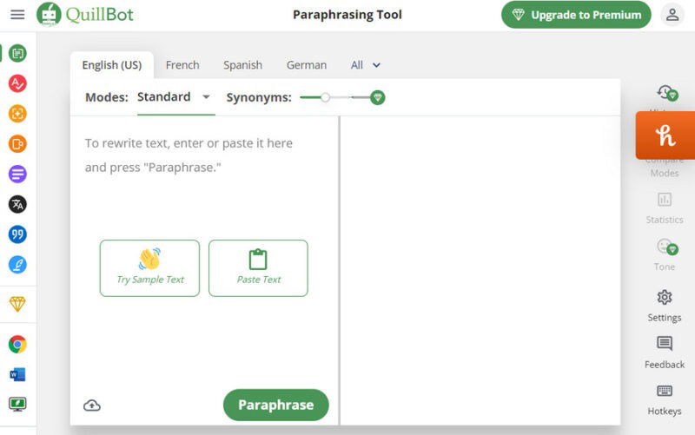Open QuillBot for Chrome extension icon

click(x=17, y=344)
